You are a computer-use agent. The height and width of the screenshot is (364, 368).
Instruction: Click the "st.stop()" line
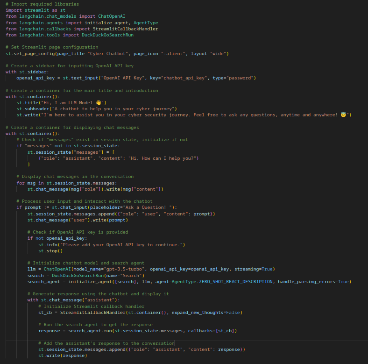point(50,251)
